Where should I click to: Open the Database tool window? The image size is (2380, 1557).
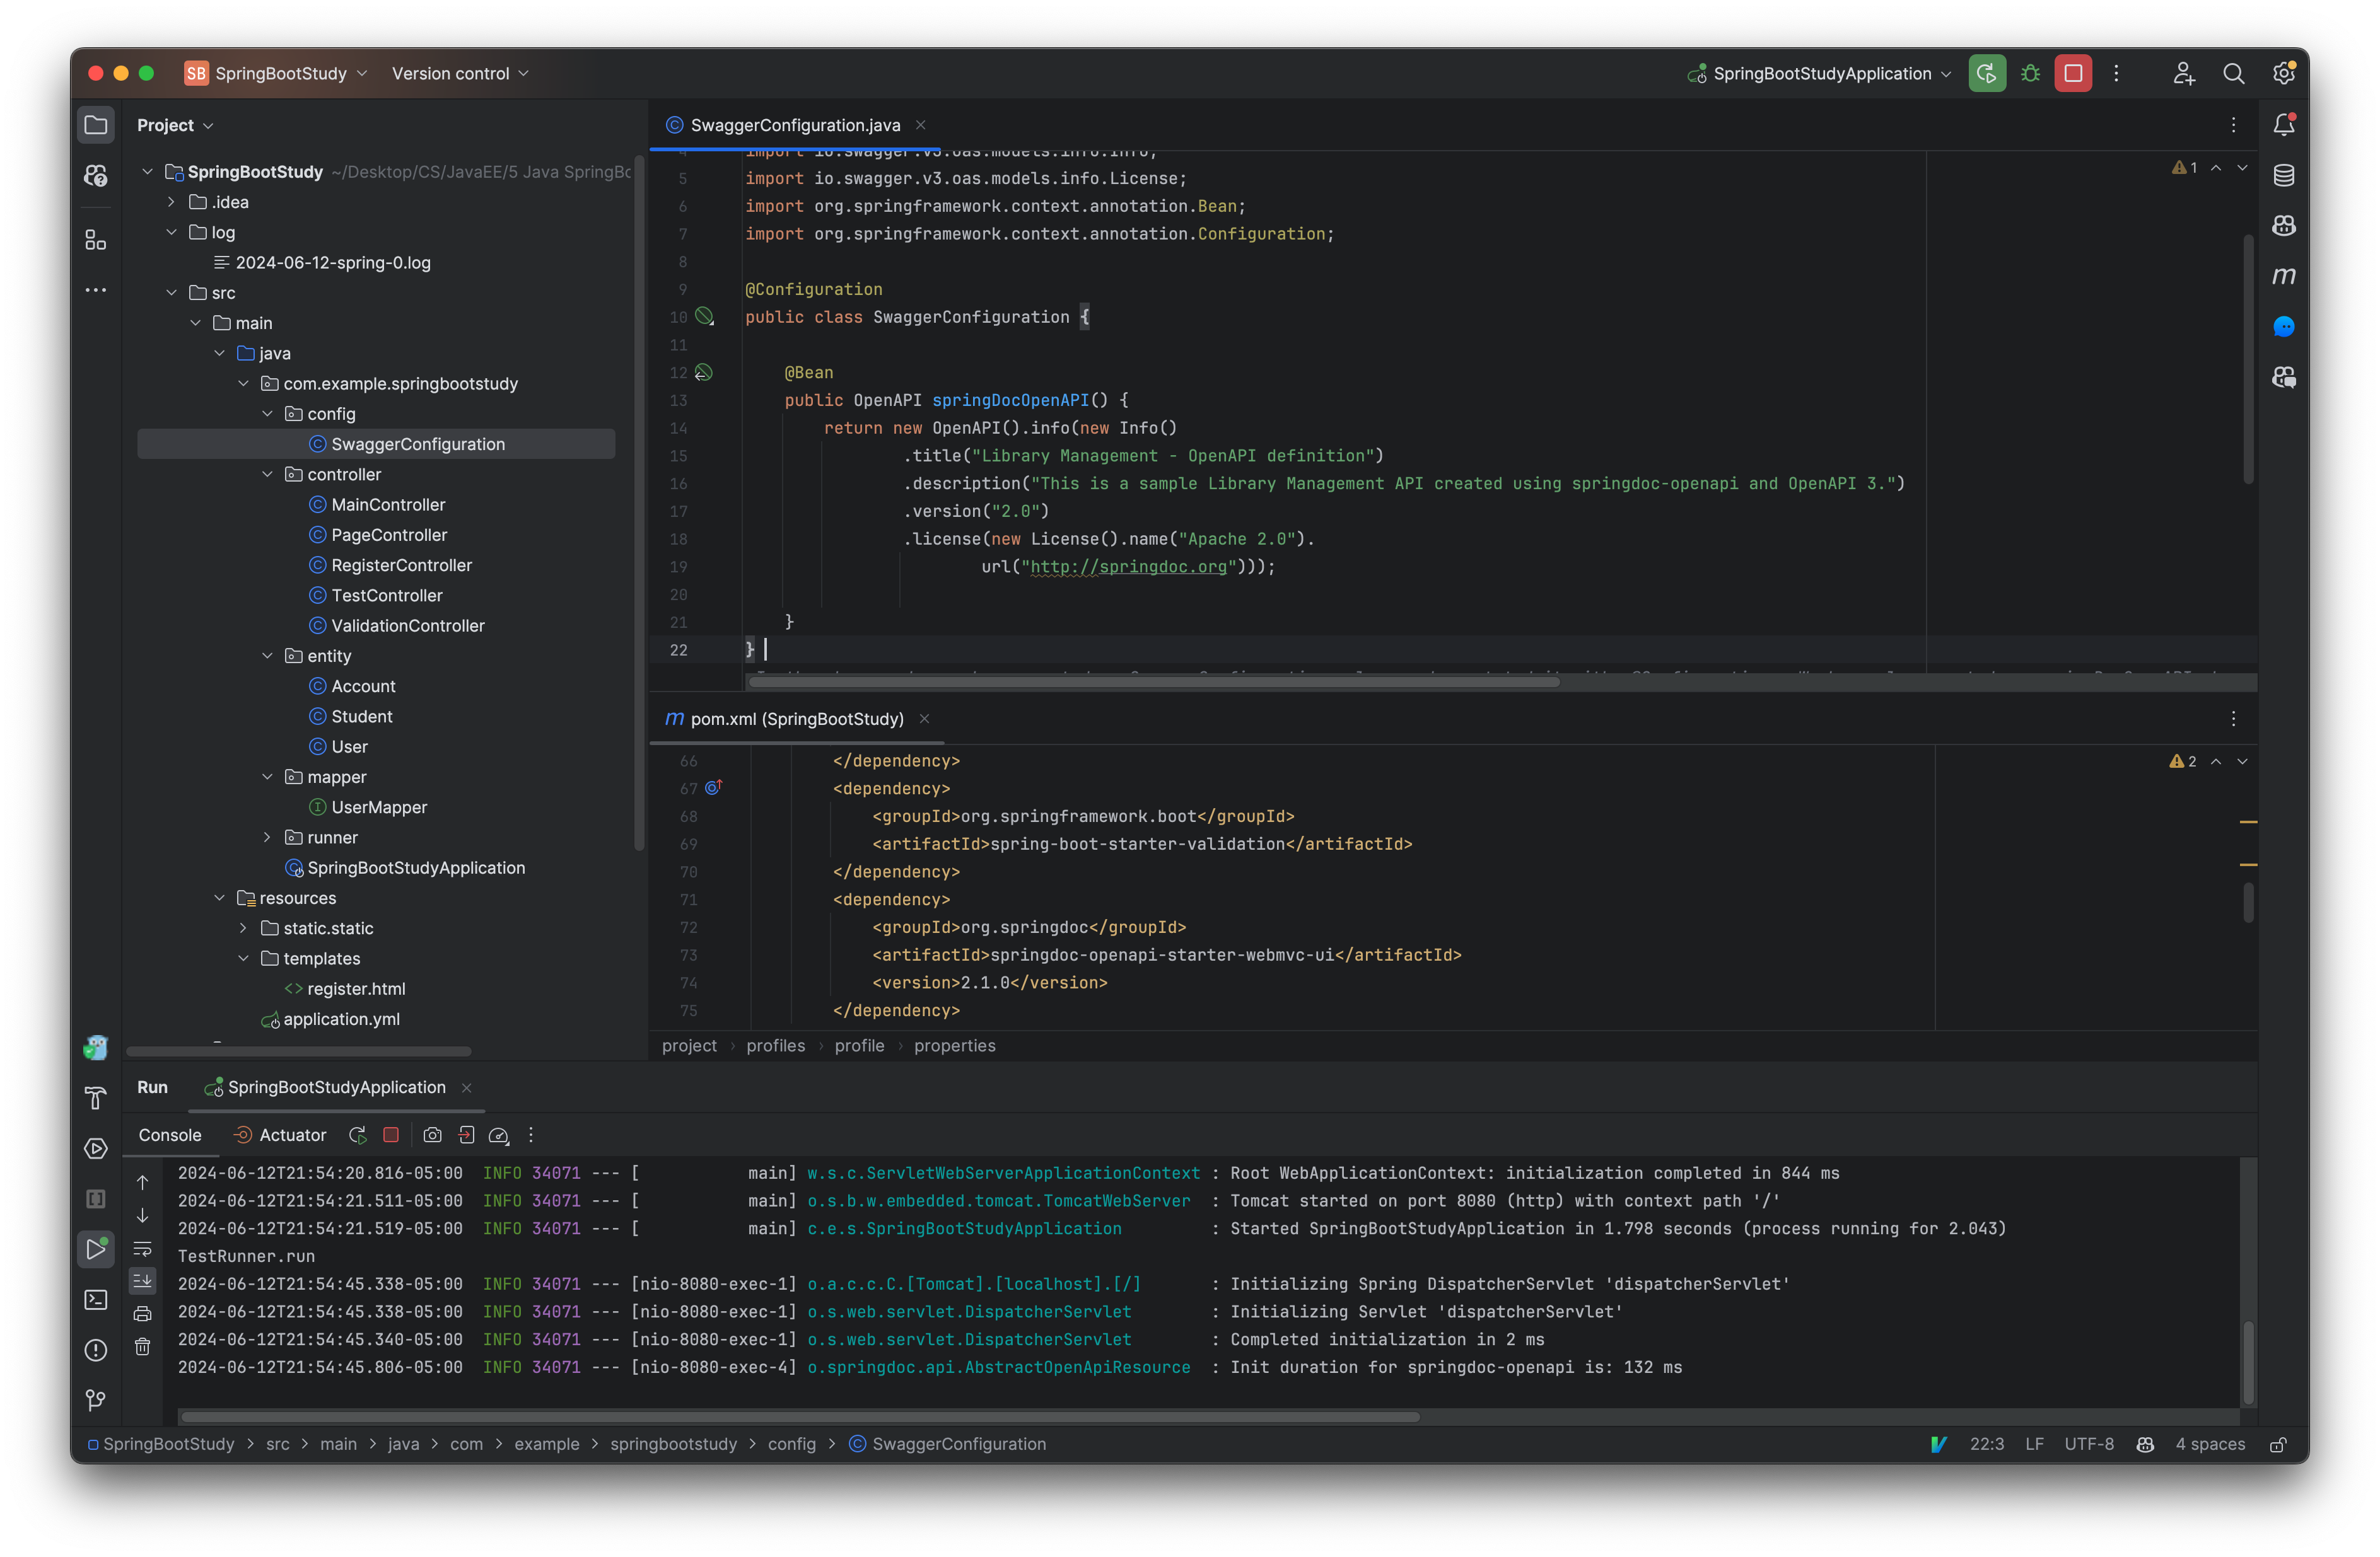coord(2285,175)
